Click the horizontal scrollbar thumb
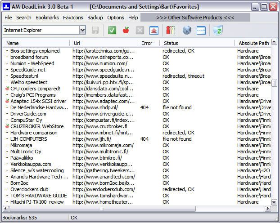The image size is (280, 223). click(x=103, y=209)
